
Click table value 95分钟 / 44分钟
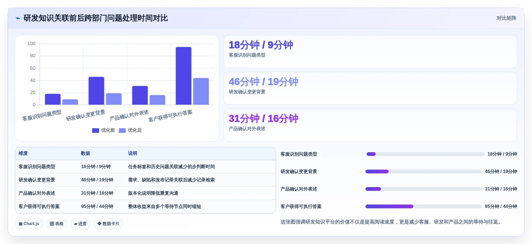97,206
